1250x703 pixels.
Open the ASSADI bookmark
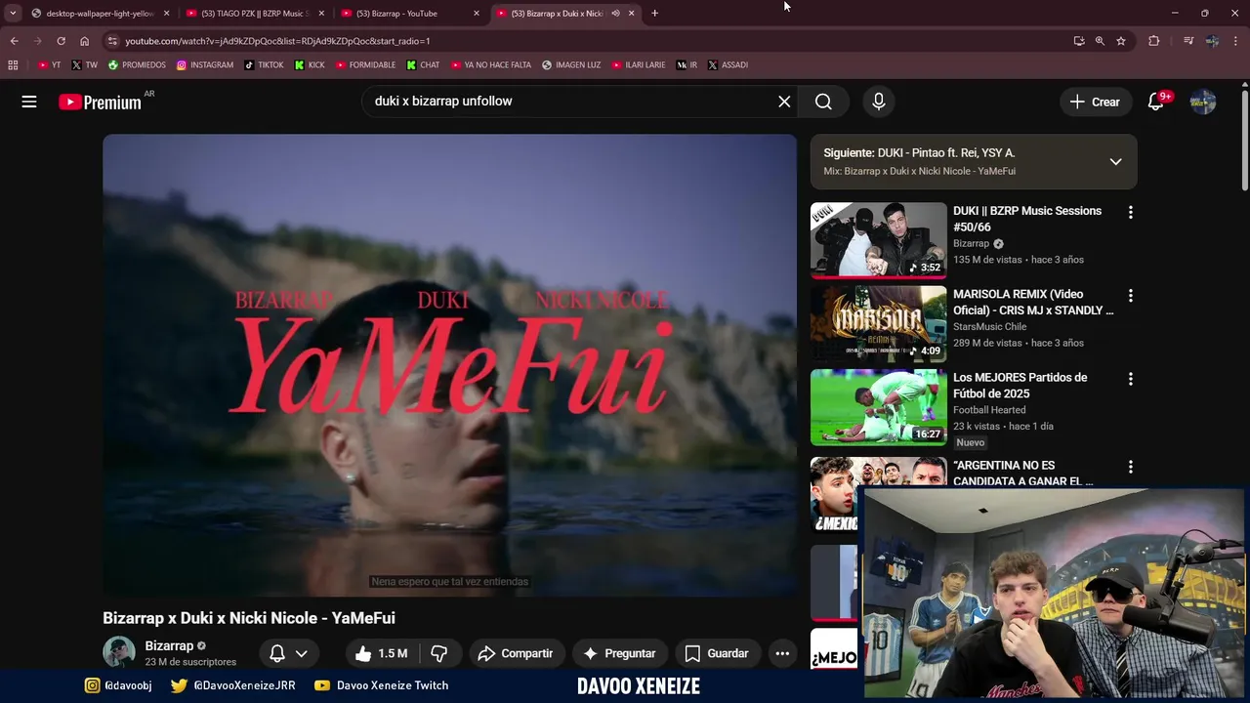[x=728, y=65]
